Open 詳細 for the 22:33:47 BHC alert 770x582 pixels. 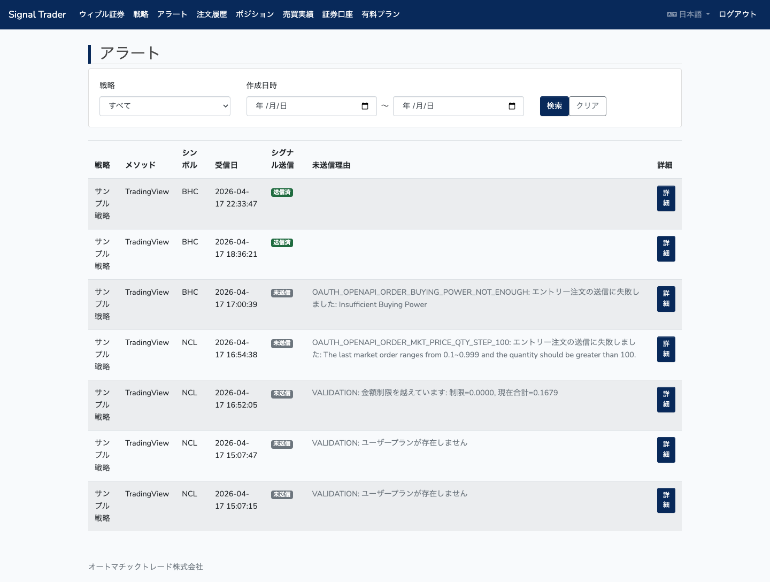coord(666,198)
